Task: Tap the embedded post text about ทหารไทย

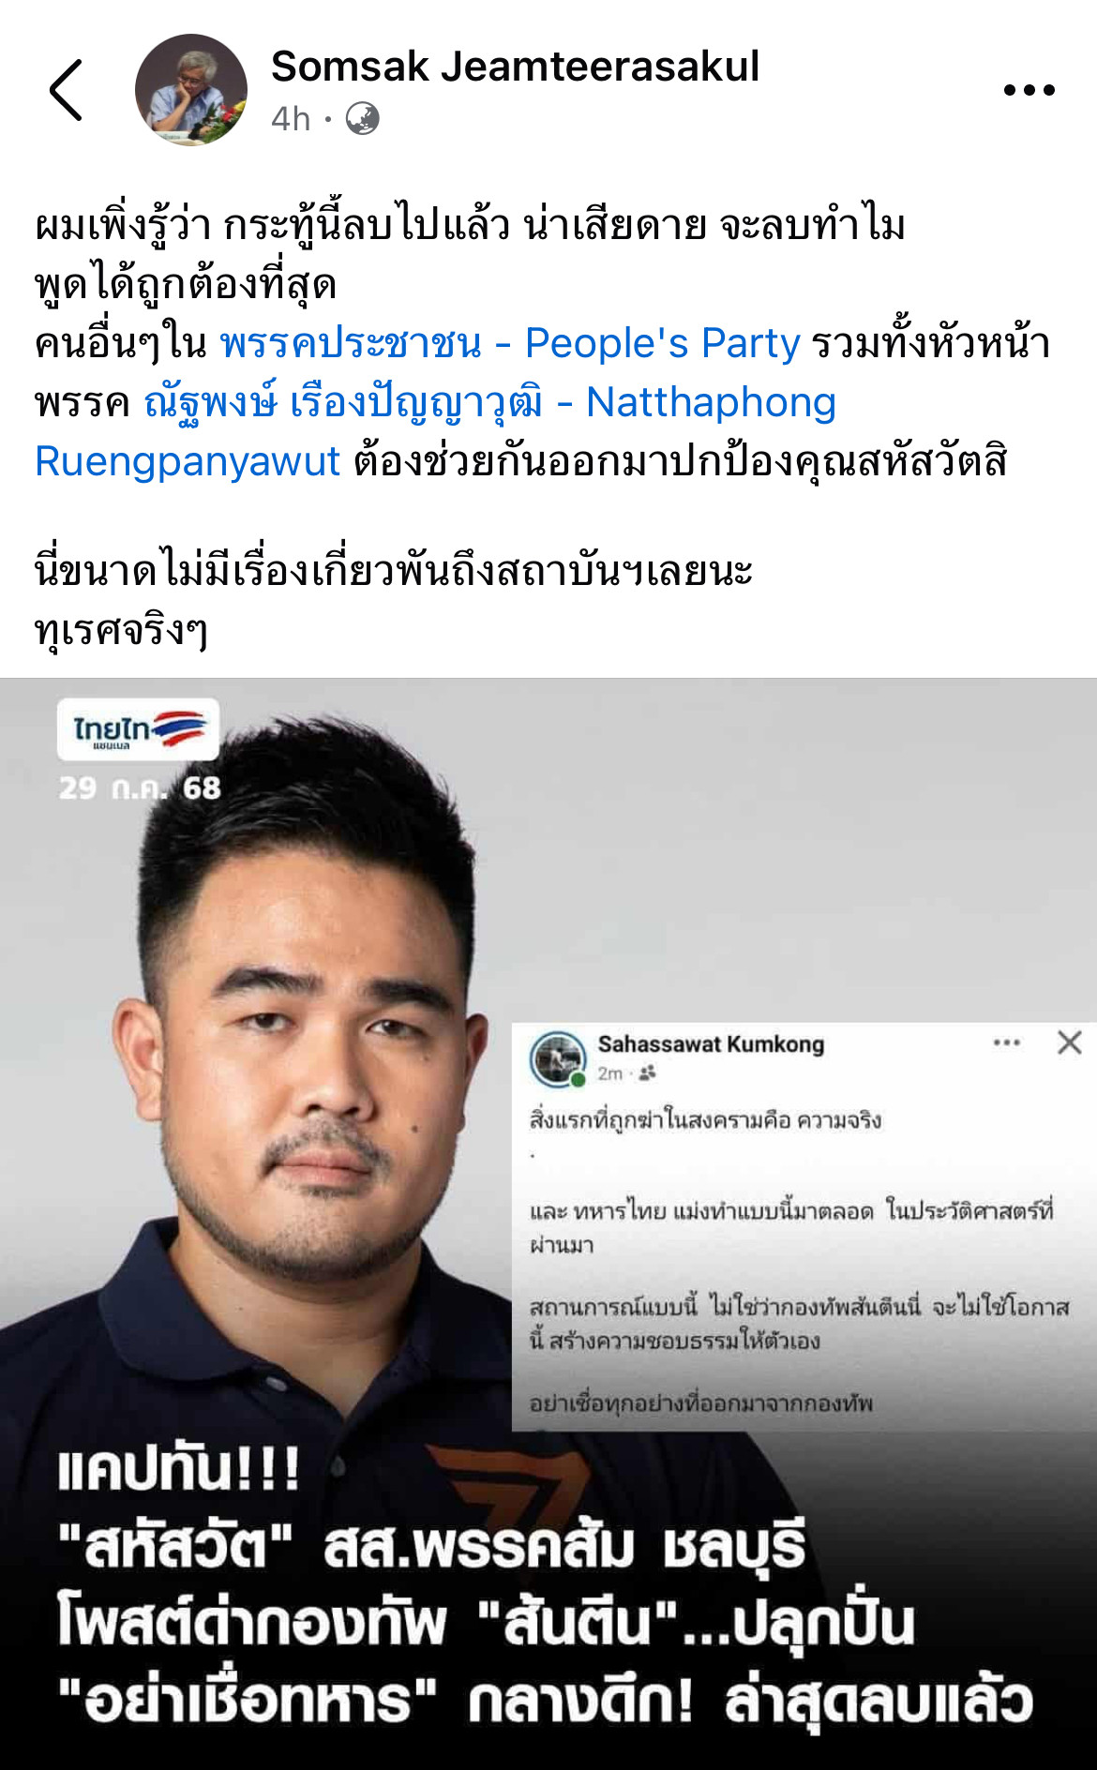Action: (x=790, y=1227)
